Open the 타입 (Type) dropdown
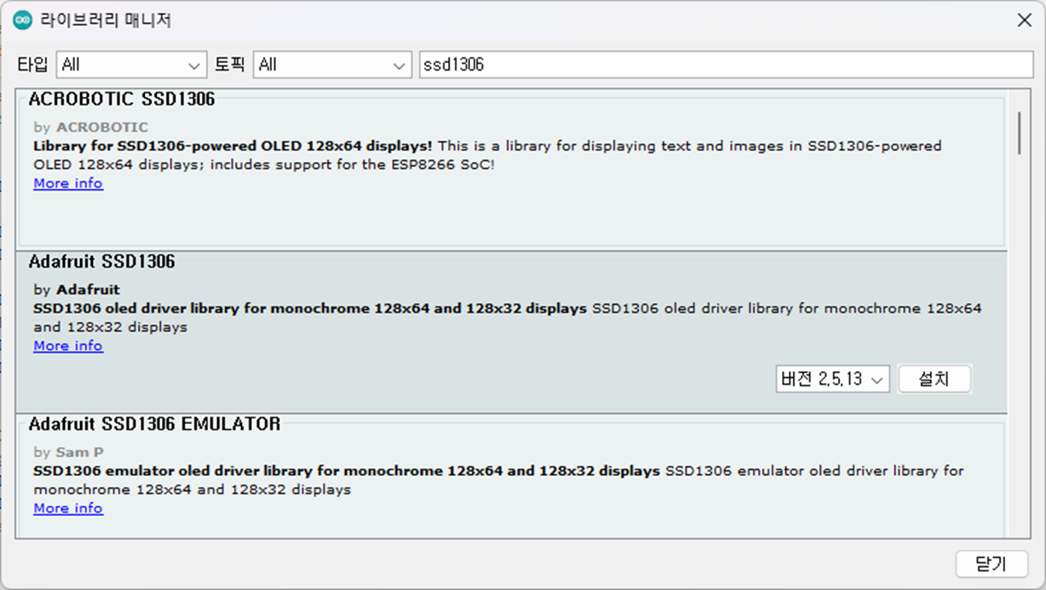Image resolution: width=1046 pixels, height=590 pixels. coord(132,65)
